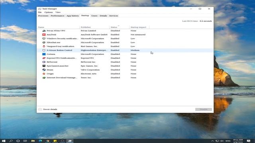
Task: Launch Google Chrome from taskbar
Action: 48,141
